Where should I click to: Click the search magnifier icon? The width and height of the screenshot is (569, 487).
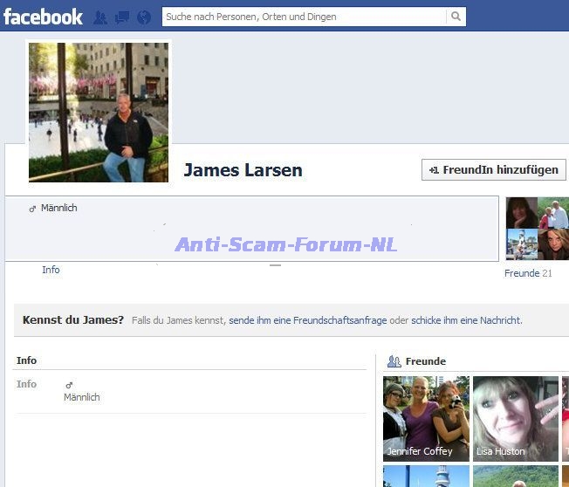click(456, 17)
